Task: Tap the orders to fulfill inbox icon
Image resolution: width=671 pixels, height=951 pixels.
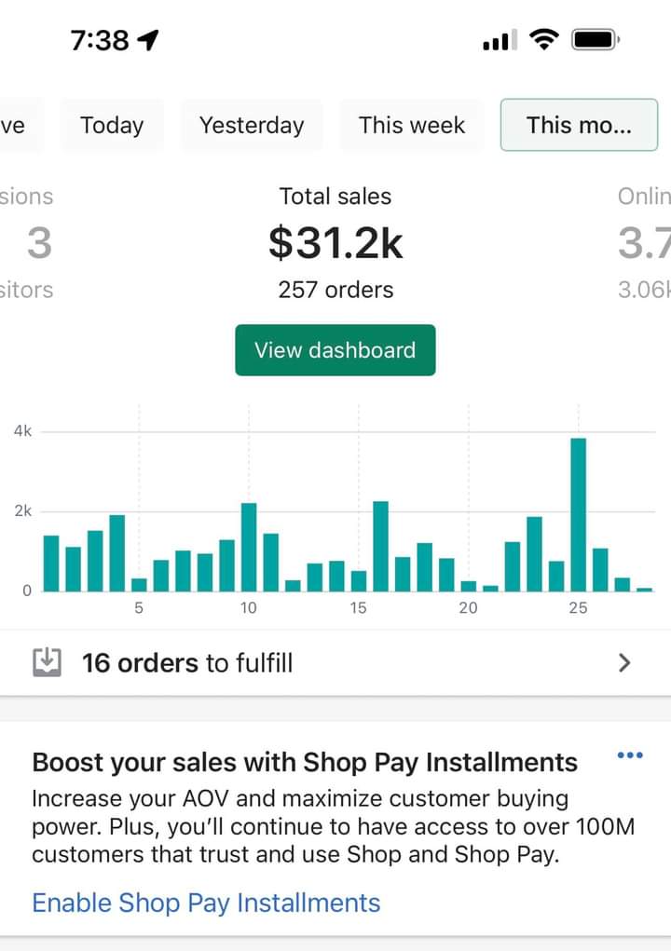Action: coord(47,662)
